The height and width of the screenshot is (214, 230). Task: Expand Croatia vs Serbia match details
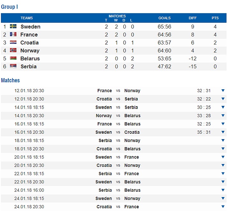pyautogui.click(x=223, y=99)
